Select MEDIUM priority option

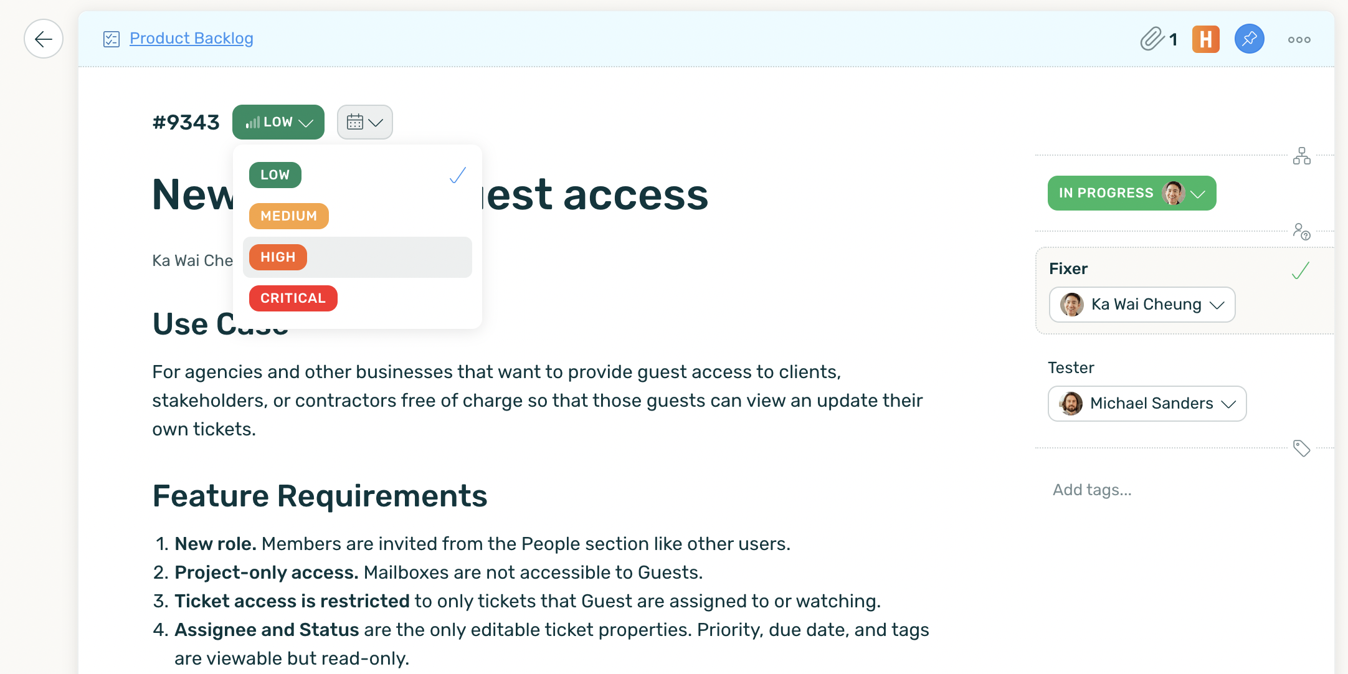(288, 216)
